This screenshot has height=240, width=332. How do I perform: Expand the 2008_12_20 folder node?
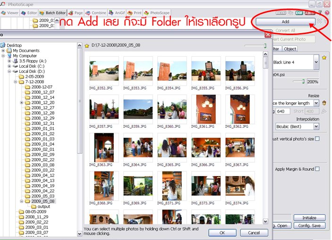[22, 103]
